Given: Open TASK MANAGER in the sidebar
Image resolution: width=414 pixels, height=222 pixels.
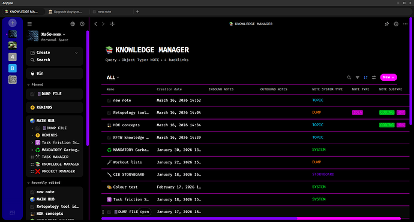Looking at the screenshot, I should pos(55,157).
